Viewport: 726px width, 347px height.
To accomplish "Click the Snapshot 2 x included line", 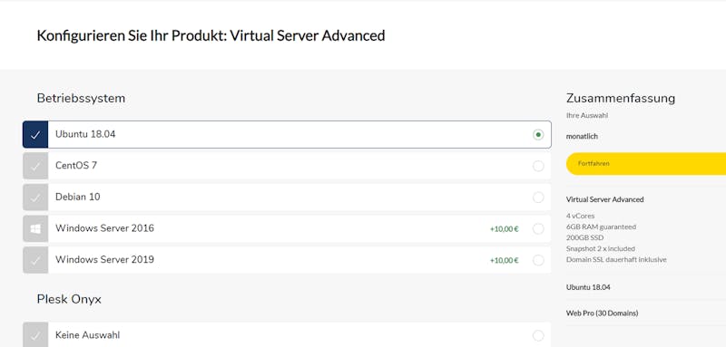I will (601, 248).
